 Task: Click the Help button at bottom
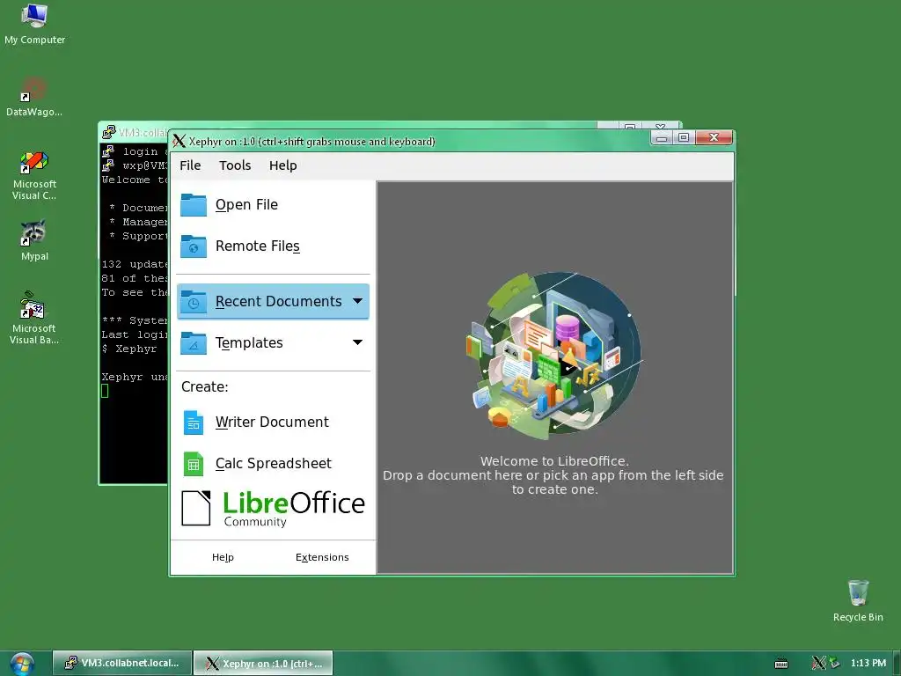coord(223,557)
